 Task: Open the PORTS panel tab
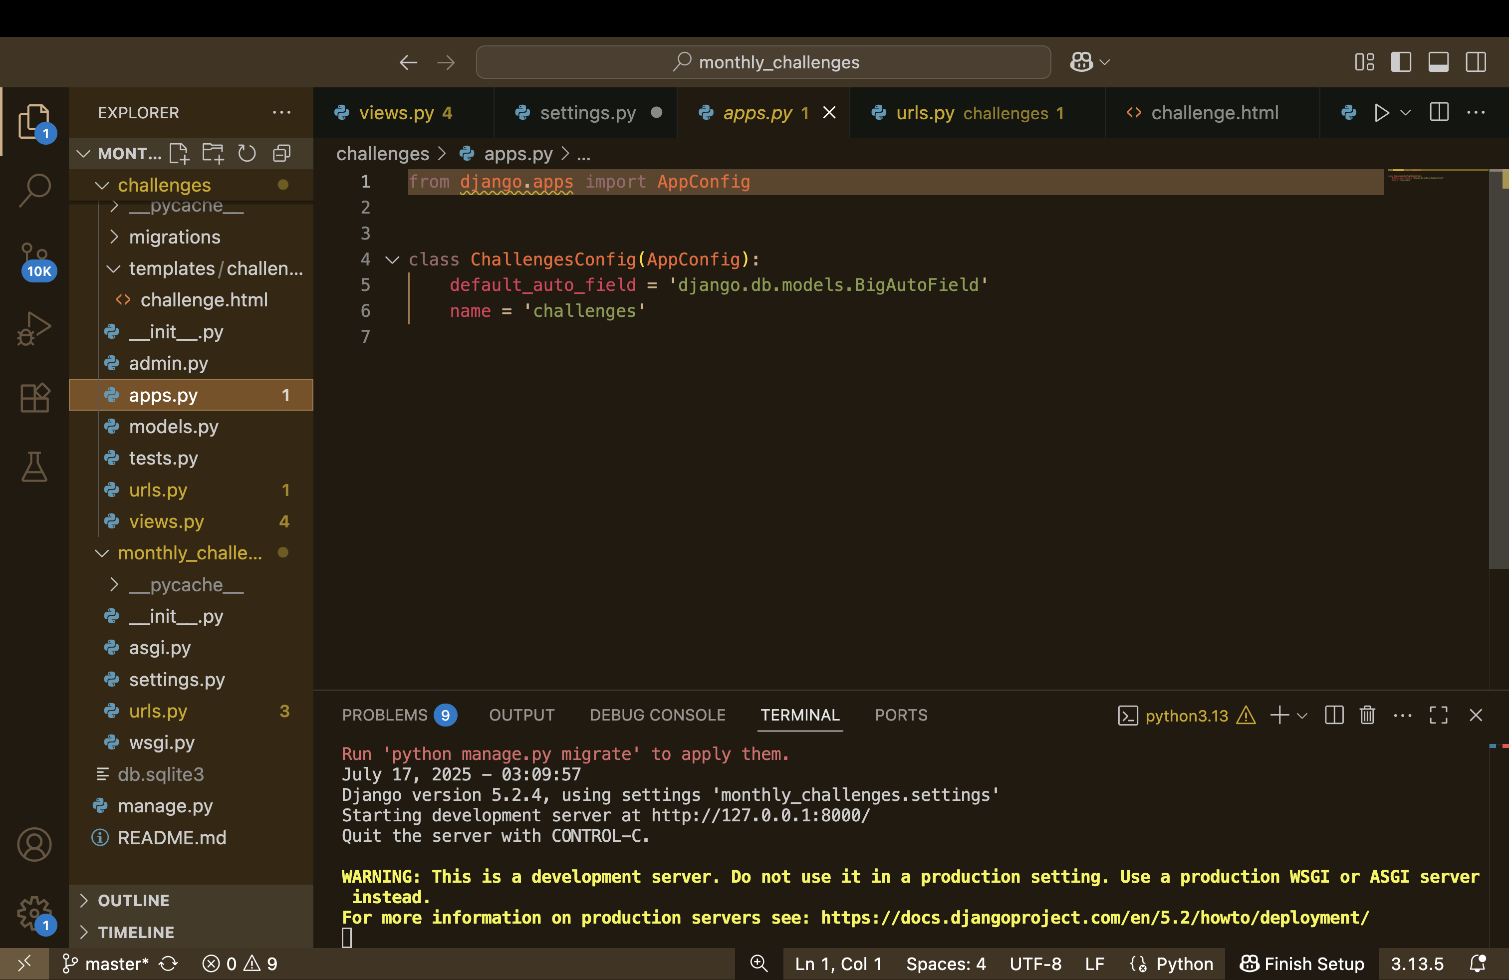coord(901,715)
